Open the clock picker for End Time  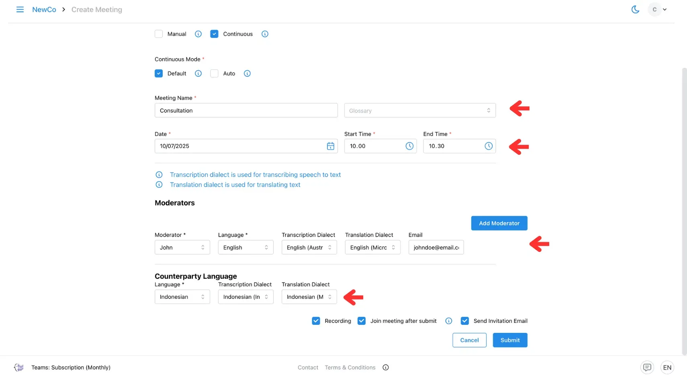[489, 146]
